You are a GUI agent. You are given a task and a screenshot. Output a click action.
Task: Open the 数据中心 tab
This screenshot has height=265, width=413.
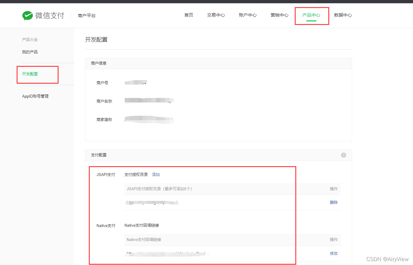click(343, 15)
